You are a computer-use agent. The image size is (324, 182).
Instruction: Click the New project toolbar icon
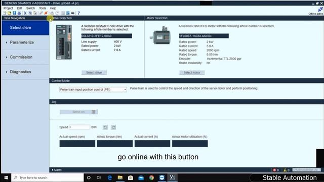tap(5, 13)
